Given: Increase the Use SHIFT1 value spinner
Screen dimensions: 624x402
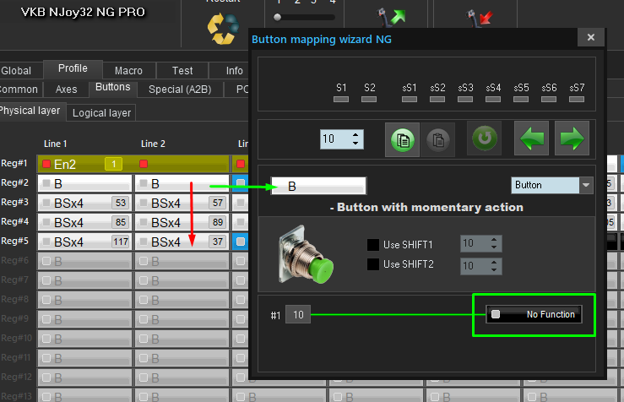Looking at the screenshot, I should 494,240.
